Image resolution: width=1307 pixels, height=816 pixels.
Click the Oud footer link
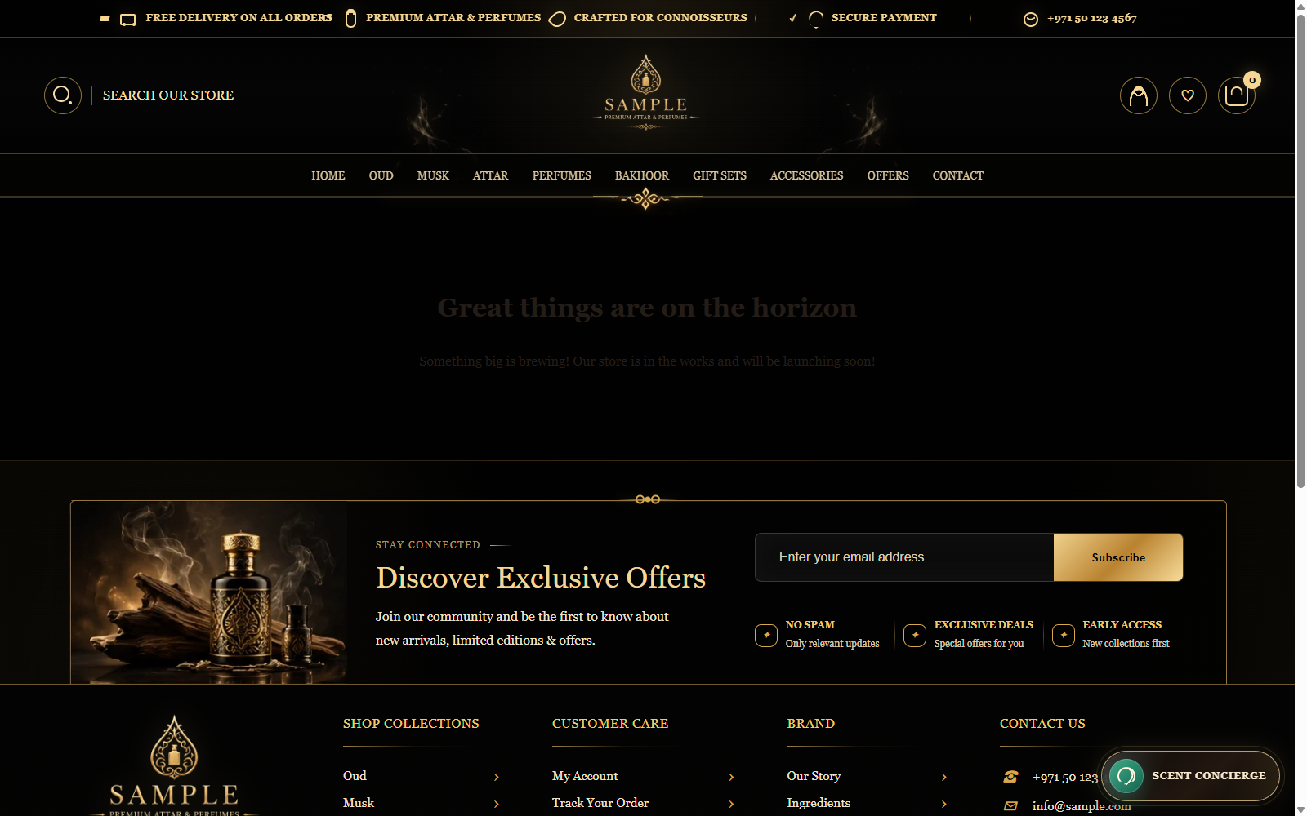point(355,776)
